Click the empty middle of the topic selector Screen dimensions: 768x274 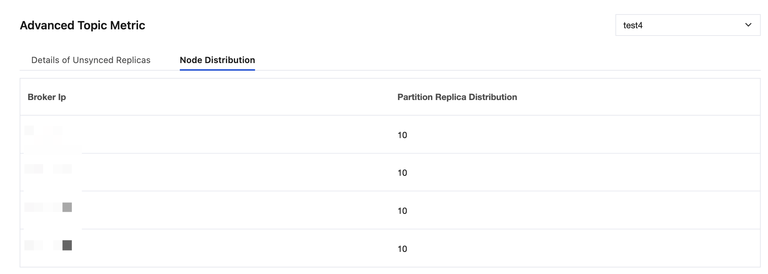(x=690, y=25)
